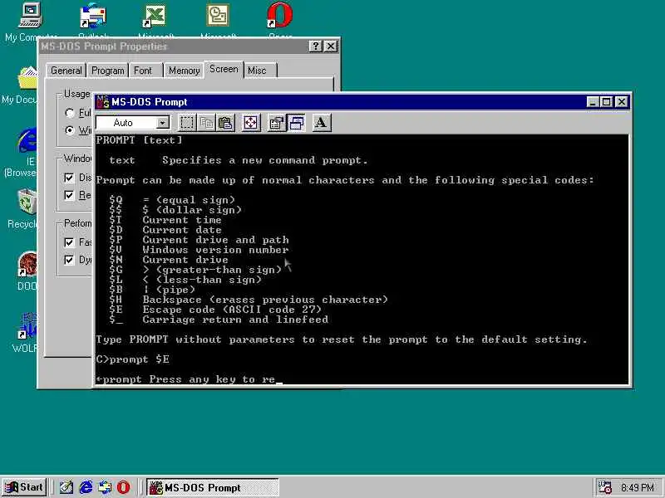This screenshot has height=498, width=665.
Task: Select the Opera desktop shortcut
Action: click(x=280, y=22)
